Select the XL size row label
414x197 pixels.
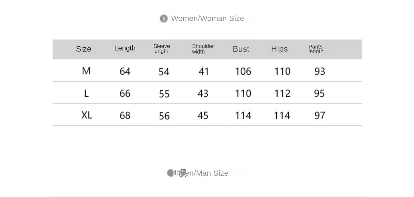click(87, 115)
